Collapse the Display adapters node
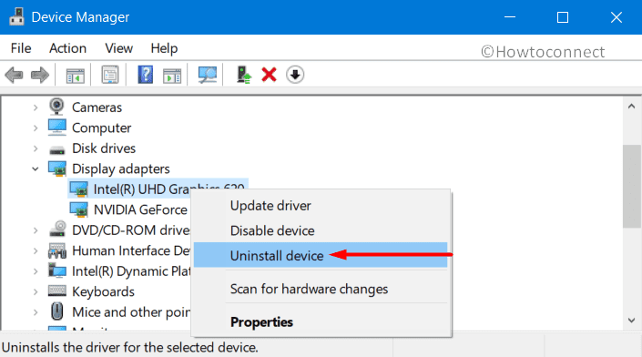 click(x=36, y=168)
